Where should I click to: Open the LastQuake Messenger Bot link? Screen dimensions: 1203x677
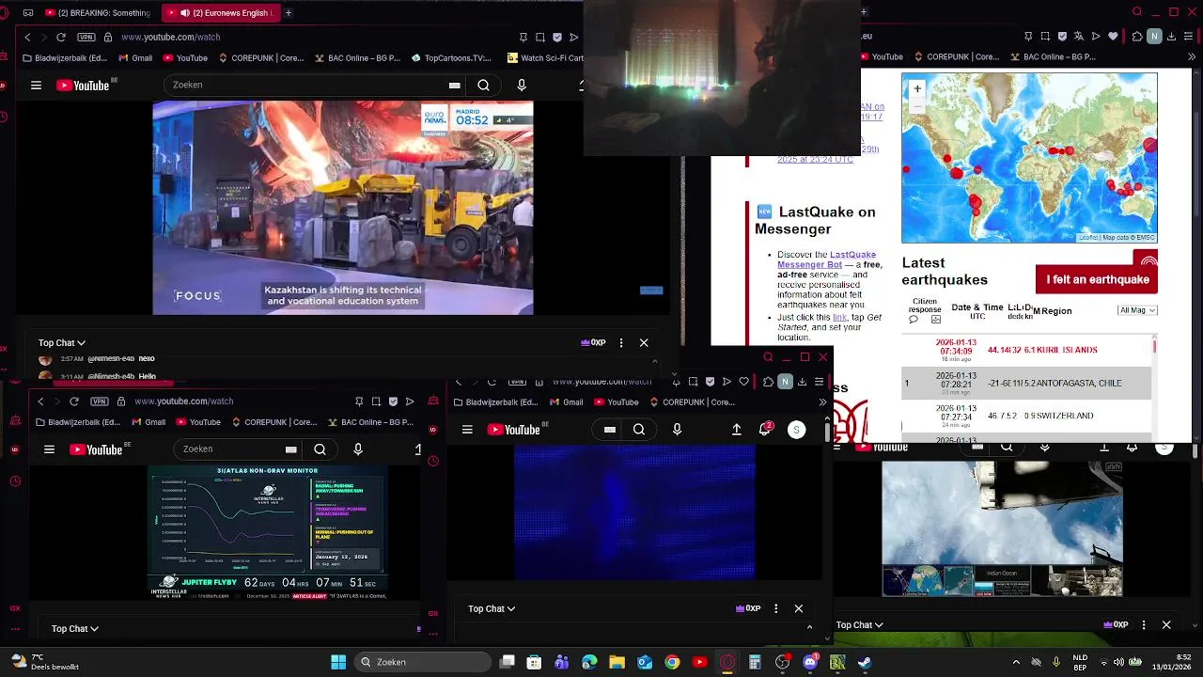click(x=827, y=260)
